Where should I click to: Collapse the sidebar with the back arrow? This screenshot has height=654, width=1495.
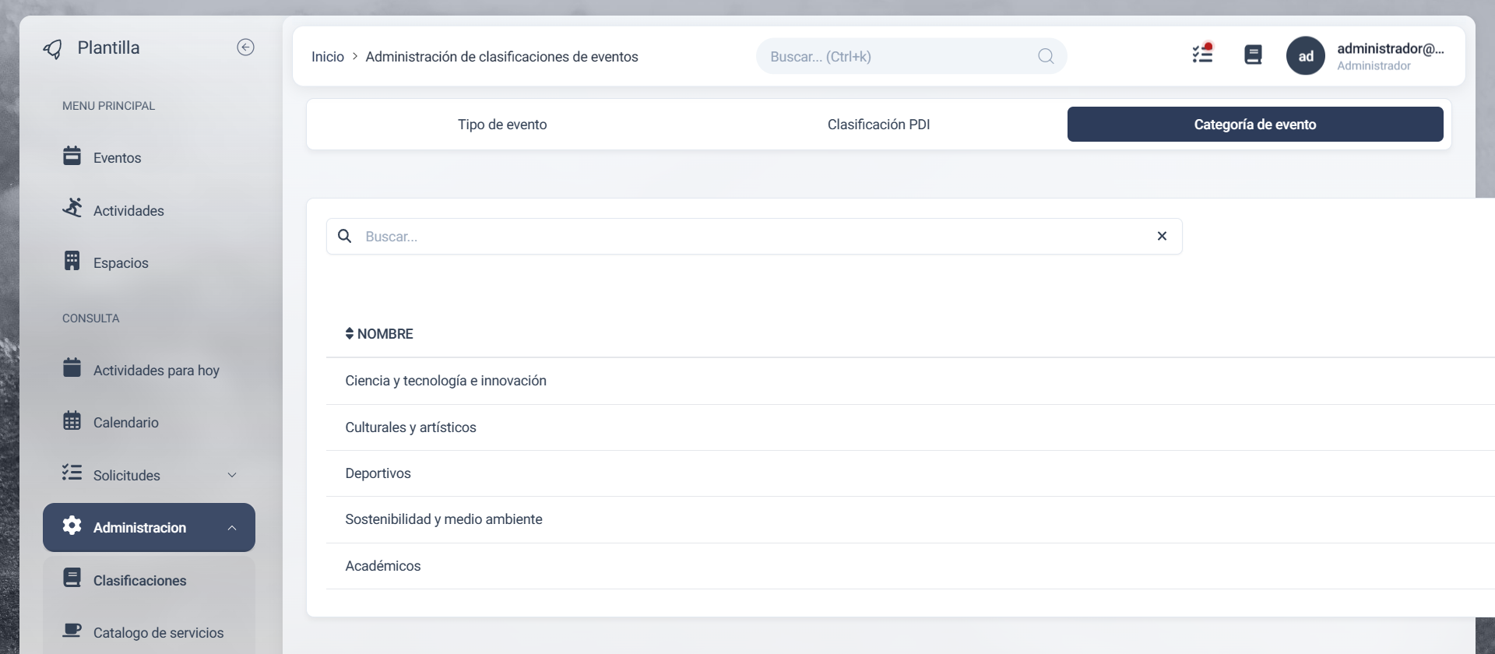[245, 47]
